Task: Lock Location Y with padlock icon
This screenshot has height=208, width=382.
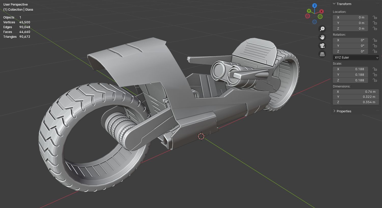Action: [375, 23]
